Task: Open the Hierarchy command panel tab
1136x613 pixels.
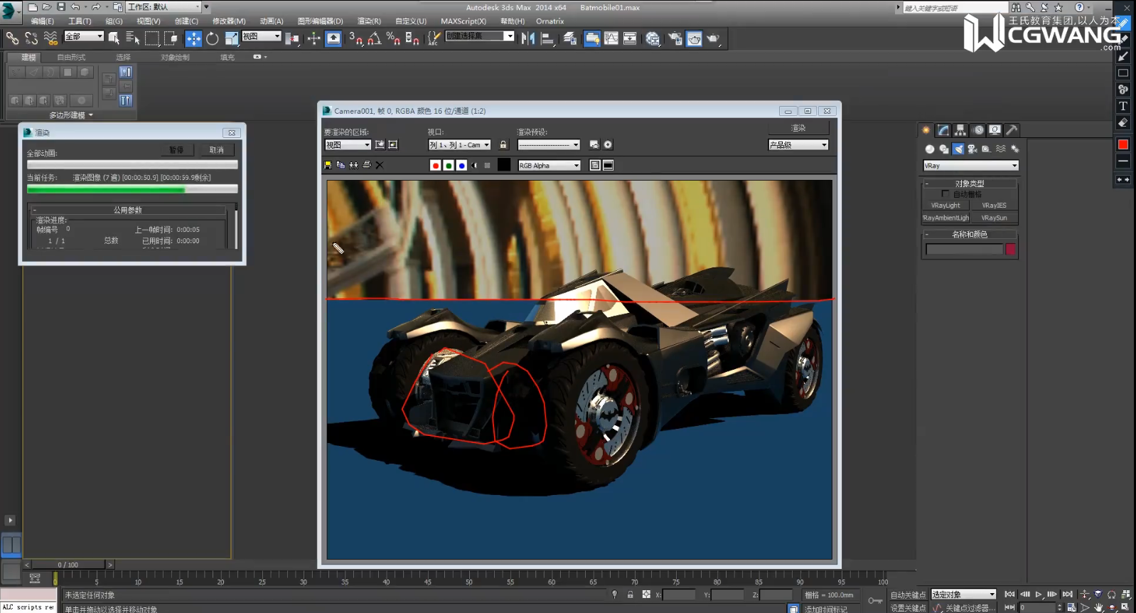Action: coord(960,130)
